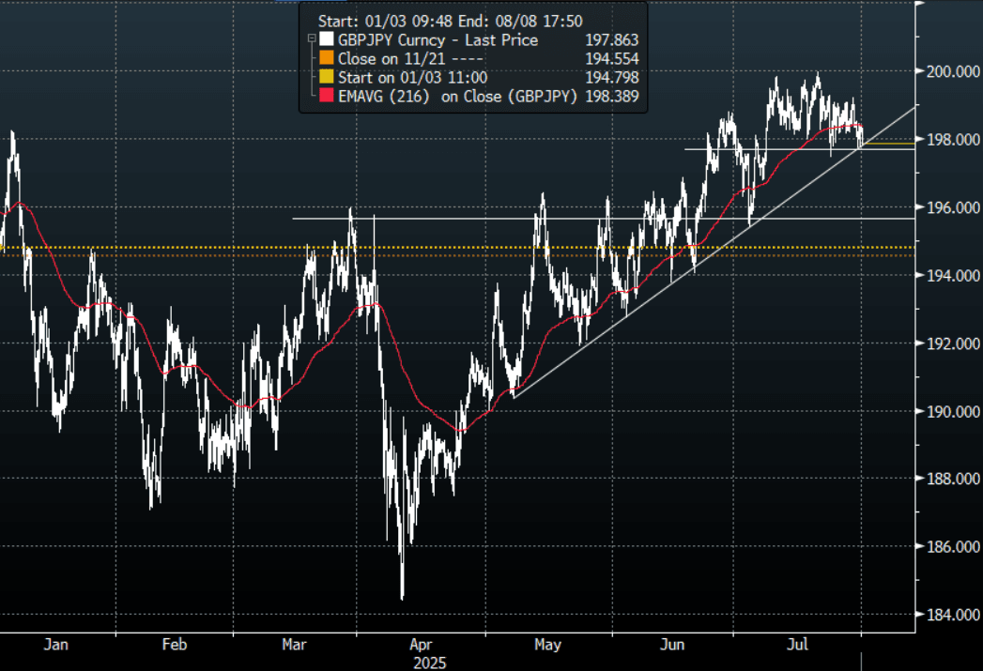Click the Apr month label on time axis
This screenshot has width=983, height=671.
[x=422, y=645]
